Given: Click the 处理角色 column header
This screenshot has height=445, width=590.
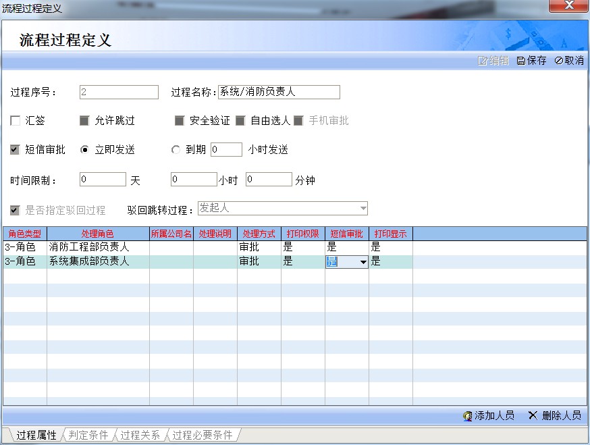Looking at the screenshot, I should click(x=98, y=234).
